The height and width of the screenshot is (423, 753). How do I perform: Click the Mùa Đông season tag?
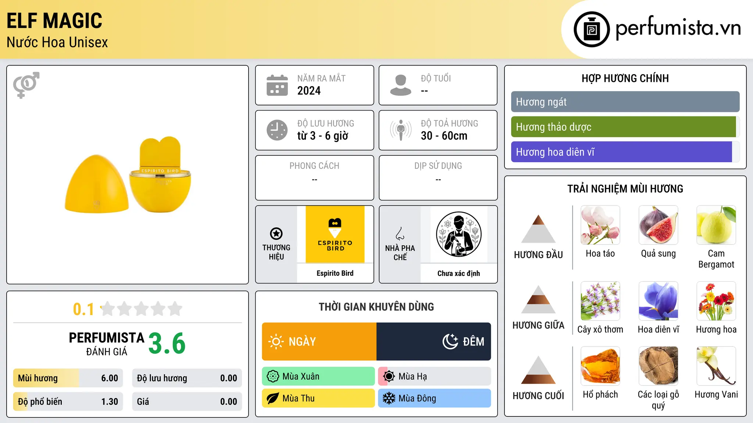[x=435, y=398]
